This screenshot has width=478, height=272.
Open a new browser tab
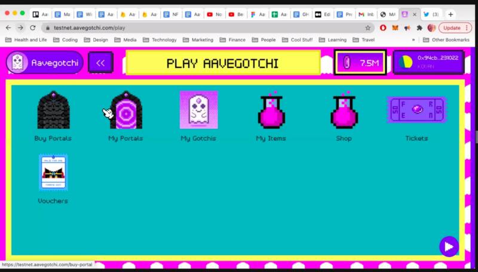point(451,14)
